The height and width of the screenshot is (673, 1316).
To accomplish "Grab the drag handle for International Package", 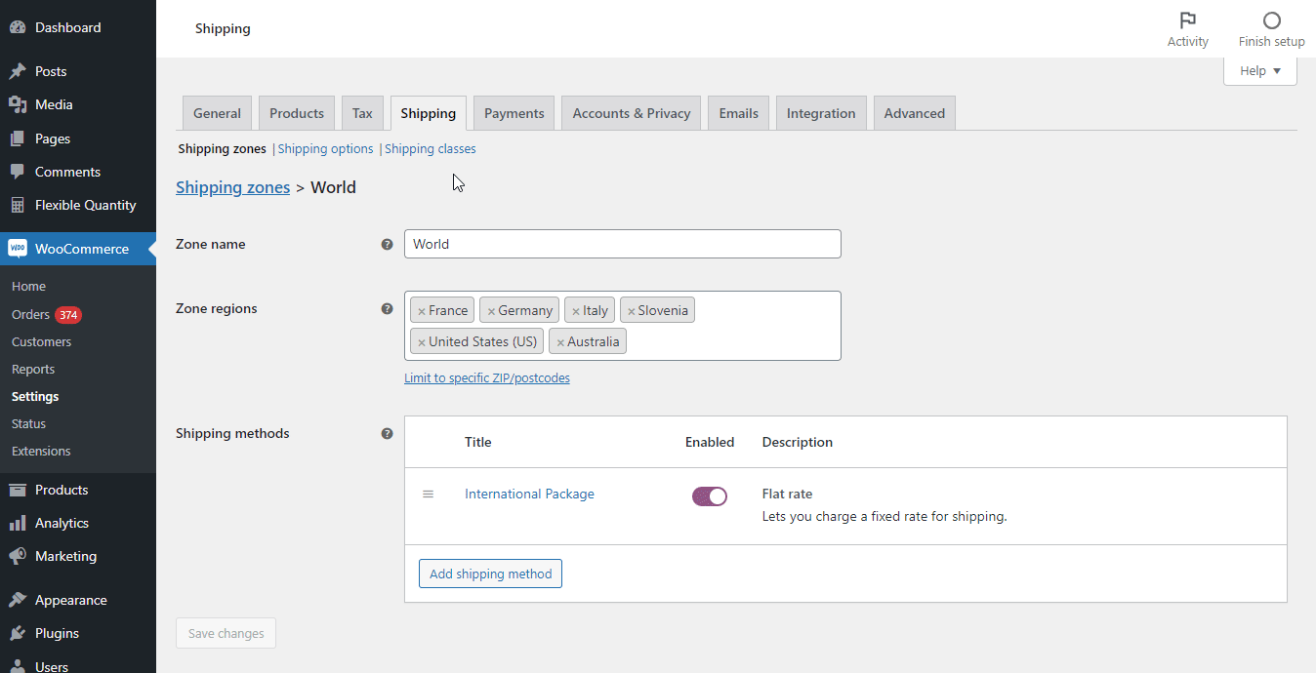I will (x=428, y=495).
